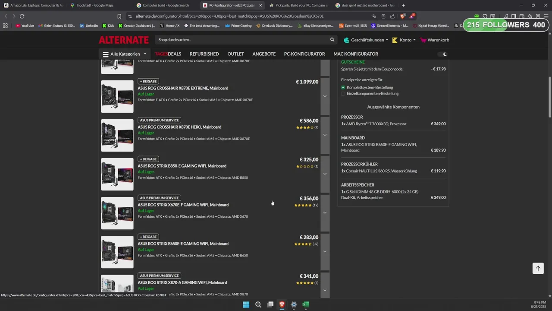Check the Einzelkomponenten-Bestellung checkbox
Viewport: 552px width, 311px height.
click(343, 93)
